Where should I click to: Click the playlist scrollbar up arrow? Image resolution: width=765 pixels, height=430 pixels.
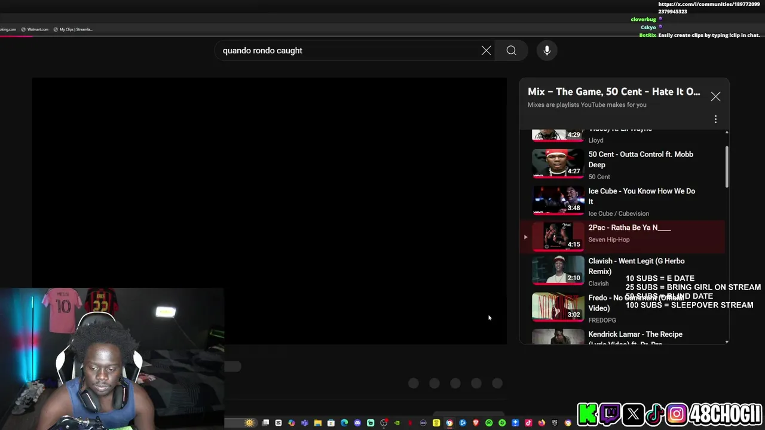tap(727, 132)
